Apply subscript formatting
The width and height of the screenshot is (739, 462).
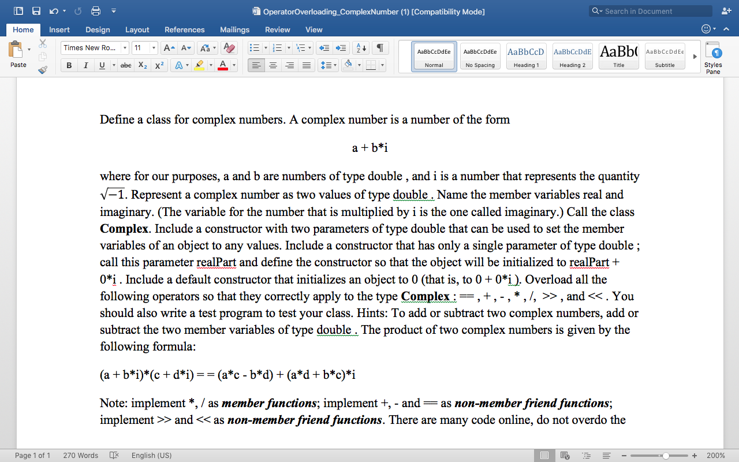click(x=143, y=65)
